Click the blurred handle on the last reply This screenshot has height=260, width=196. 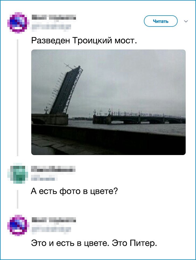[x=51, y=230]
